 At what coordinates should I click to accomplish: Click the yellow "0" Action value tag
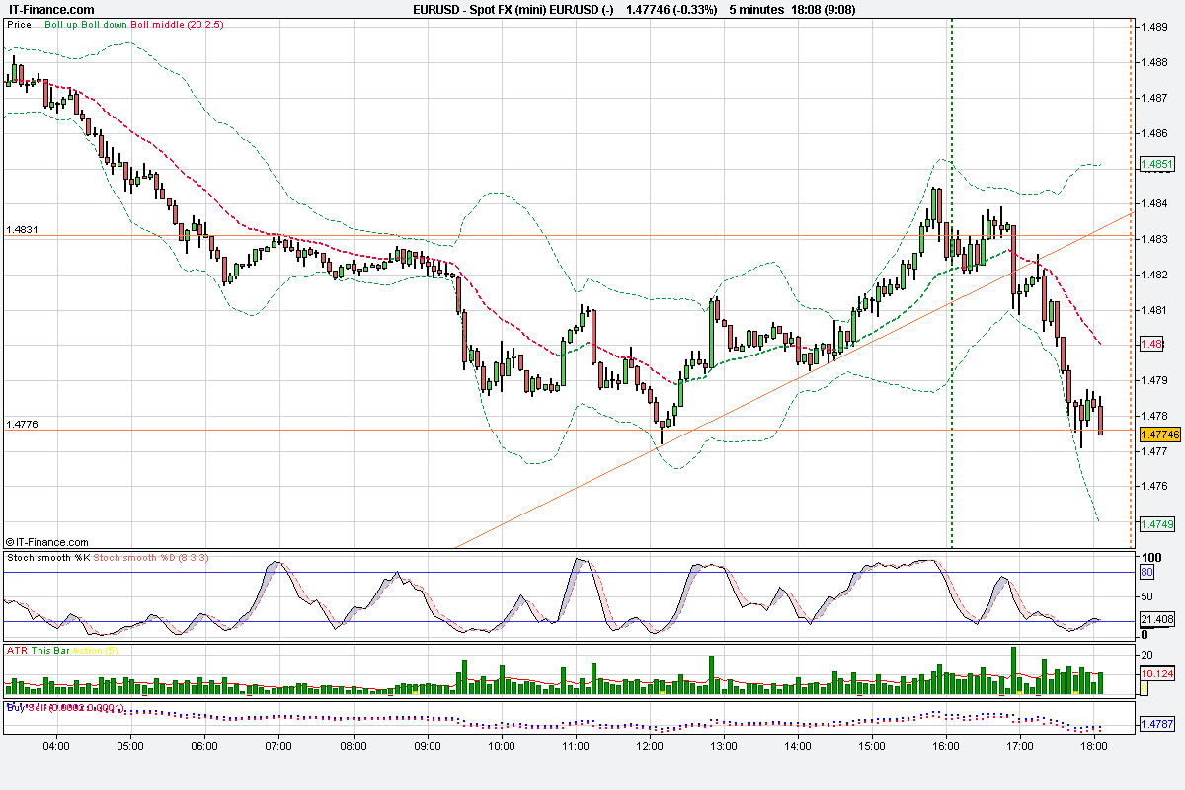[1145, 687]
